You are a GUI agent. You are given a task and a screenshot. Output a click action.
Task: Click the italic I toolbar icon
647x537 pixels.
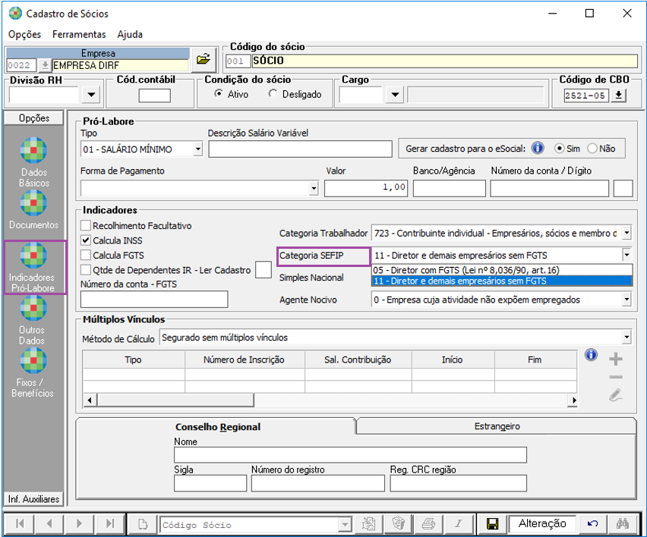[459, 524]
